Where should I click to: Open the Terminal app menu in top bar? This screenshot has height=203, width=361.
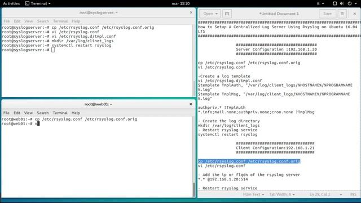[38, 3]
